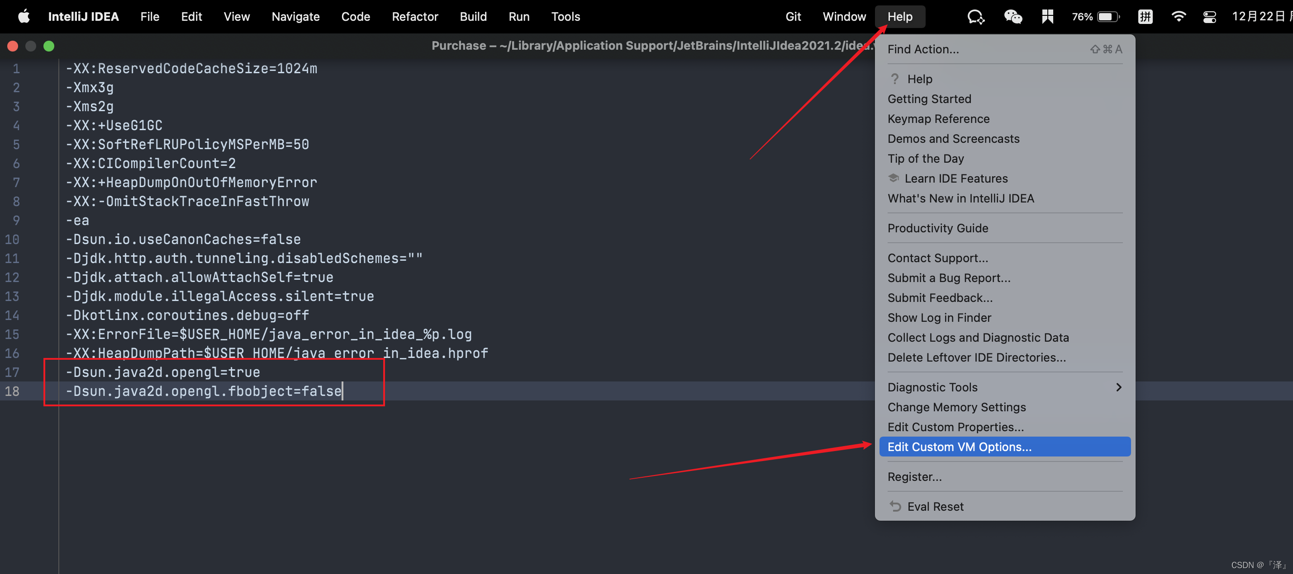Image resolution: width=1293 pixels, height=574 pixels.
Task: Click the Pinyin input method icon
Action: tap(1146, 17)
